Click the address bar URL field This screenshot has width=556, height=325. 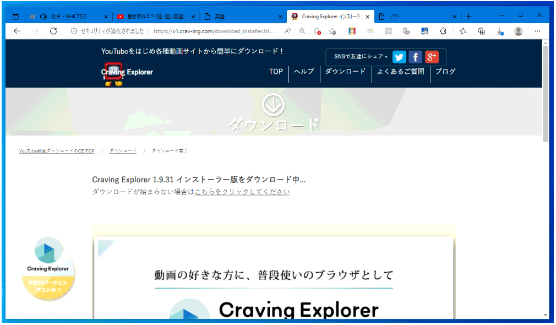pos(215,31)
